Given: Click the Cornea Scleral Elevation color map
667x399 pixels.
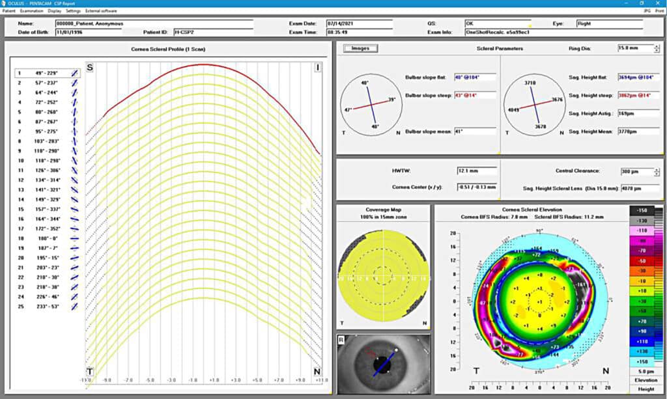Looking at the screenshot, I should pos(539,302).
